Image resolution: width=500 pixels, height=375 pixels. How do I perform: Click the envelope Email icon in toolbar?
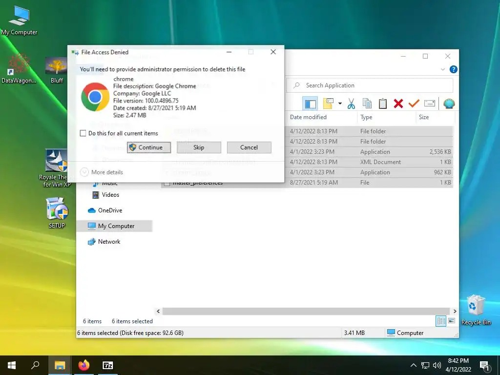pyautogui.click(x=430, y=104)
